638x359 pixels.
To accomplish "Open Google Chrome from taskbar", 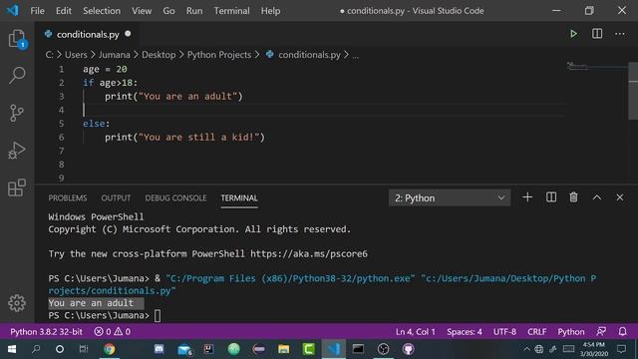I will point(109,349).
